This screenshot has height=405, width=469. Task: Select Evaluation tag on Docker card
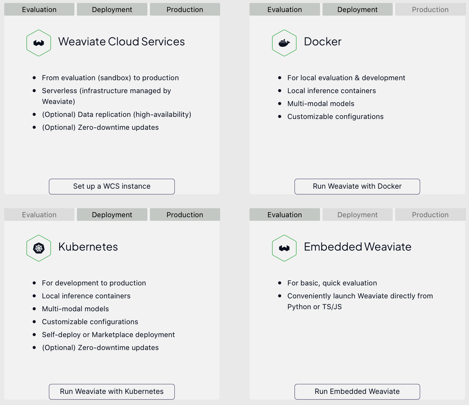(x=285, y=9)
